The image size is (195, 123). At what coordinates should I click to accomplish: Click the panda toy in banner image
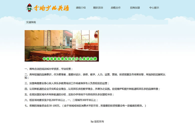point(95,32)
